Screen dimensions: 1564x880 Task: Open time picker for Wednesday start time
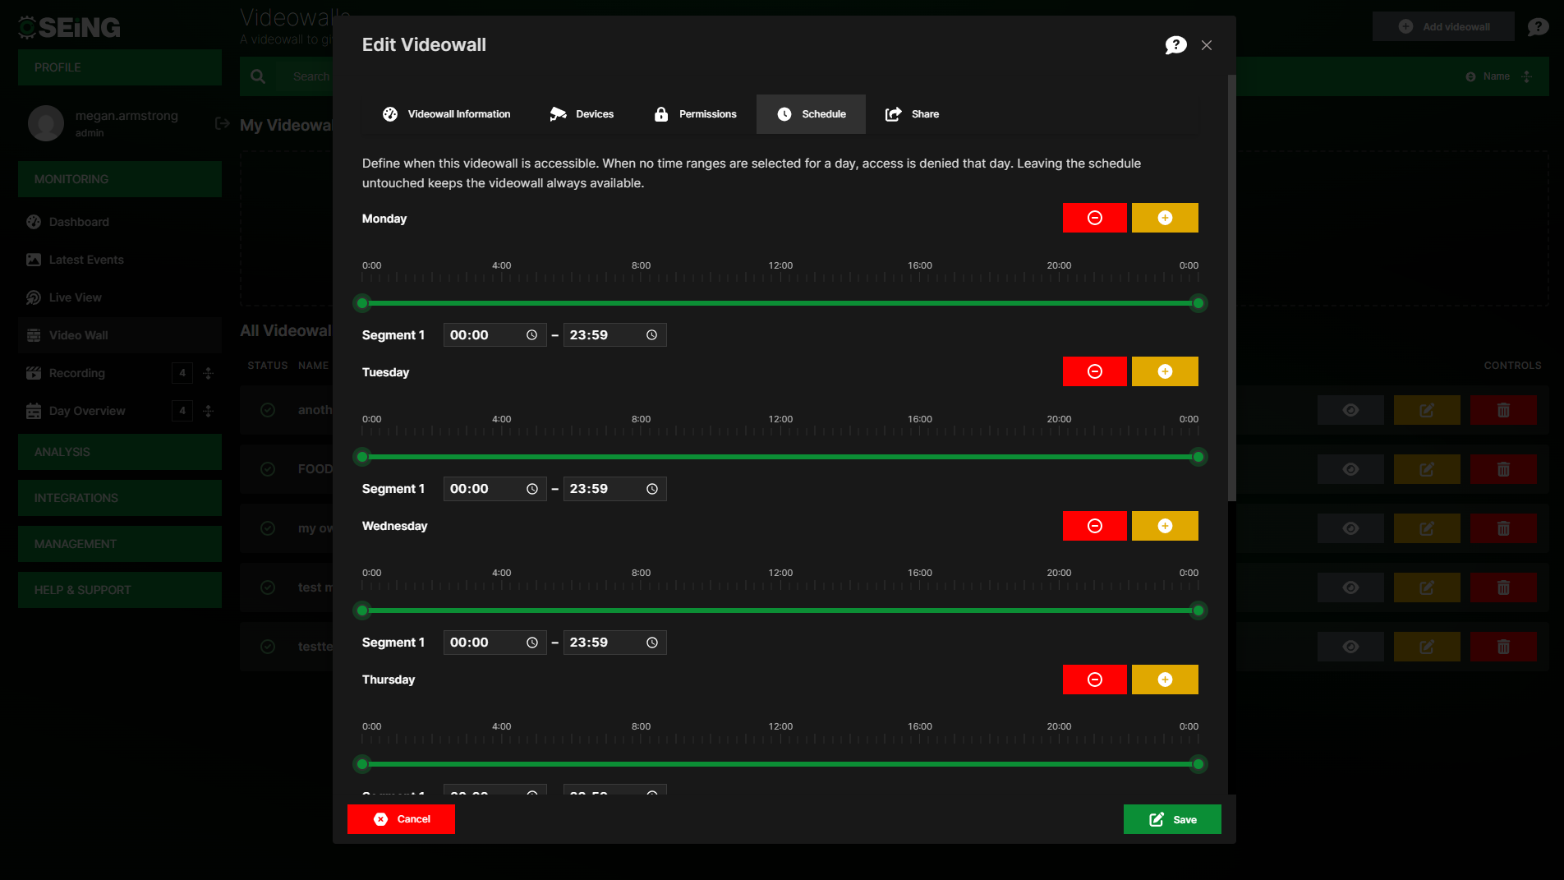[531, 643]
